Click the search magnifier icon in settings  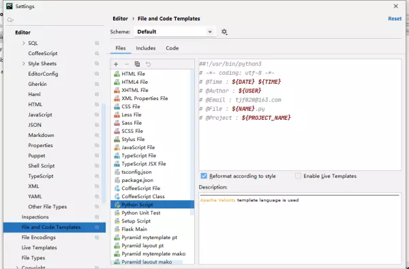(x=10, y=20)
